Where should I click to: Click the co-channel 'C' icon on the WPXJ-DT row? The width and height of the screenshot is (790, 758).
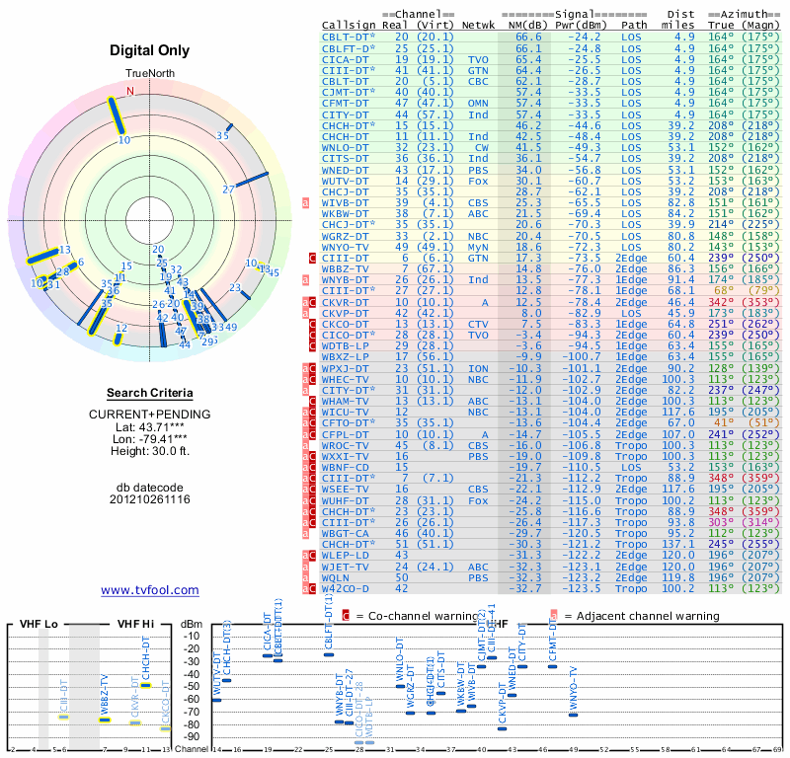312,369
